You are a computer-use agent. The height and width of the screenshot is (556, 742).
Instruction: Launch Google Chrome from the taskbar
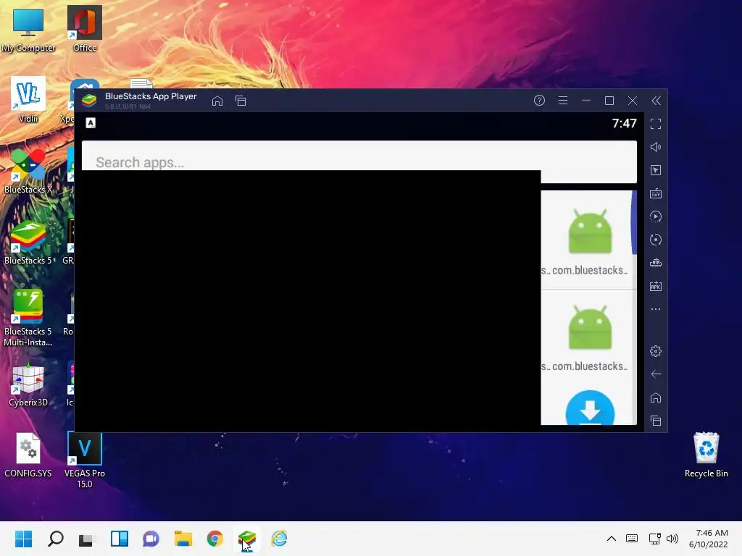tap(214, 539)
